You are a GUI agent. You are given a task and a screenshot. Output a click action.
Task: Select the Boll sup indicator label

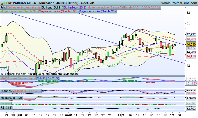(47, 8)
